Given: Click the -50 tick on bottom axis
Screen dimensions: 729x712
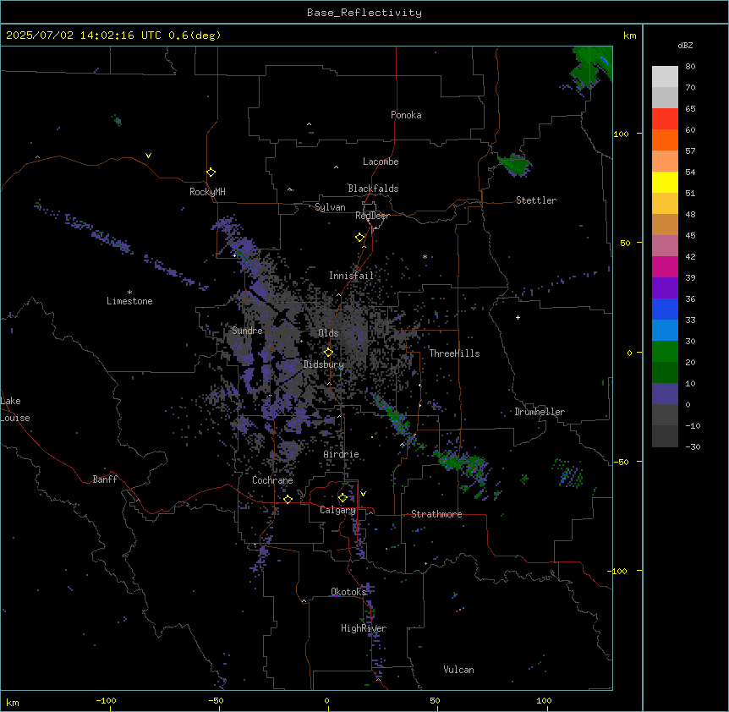Looking at the screenshot, I should click(x=216, y=700).
